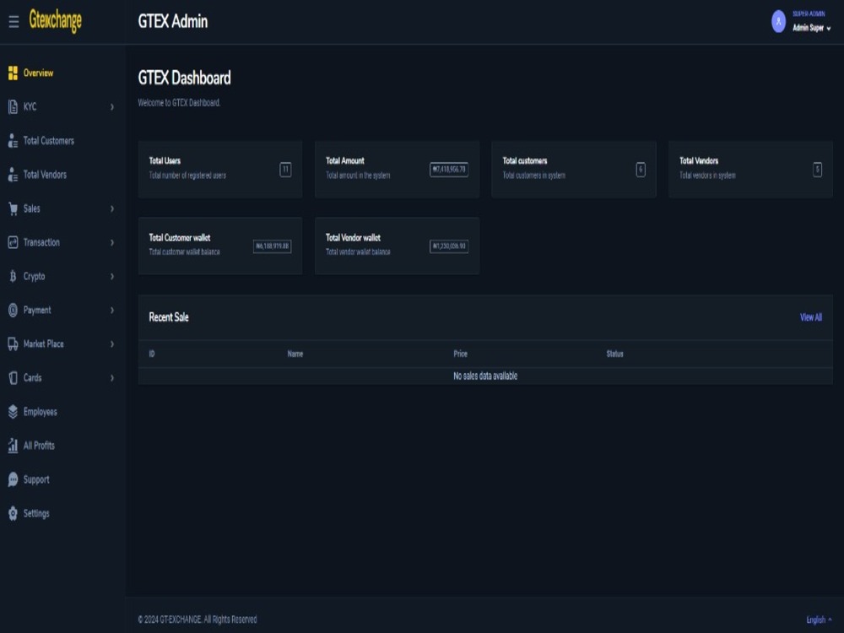
Task: Click the KYC document icon
Action: coord(13,107)
